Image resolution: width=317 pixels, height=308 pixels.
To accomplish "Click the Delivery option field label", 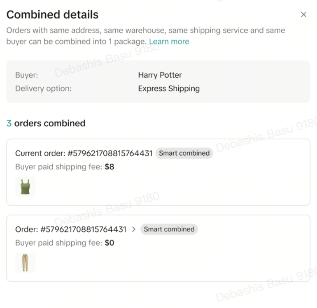I will click(x=43, y=89).
